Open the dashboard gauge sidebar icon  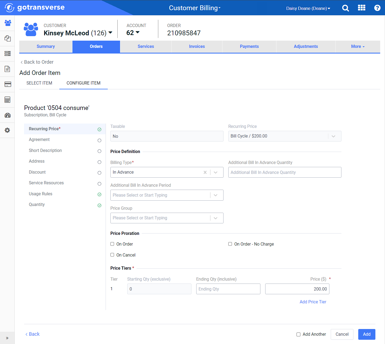point(7,115)
